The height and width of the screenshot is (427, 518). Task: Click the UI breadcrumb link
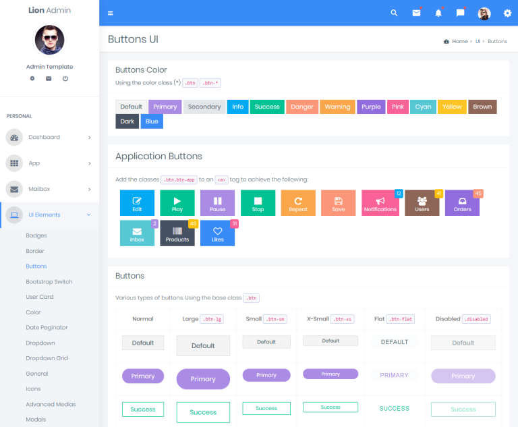point(478,42)
